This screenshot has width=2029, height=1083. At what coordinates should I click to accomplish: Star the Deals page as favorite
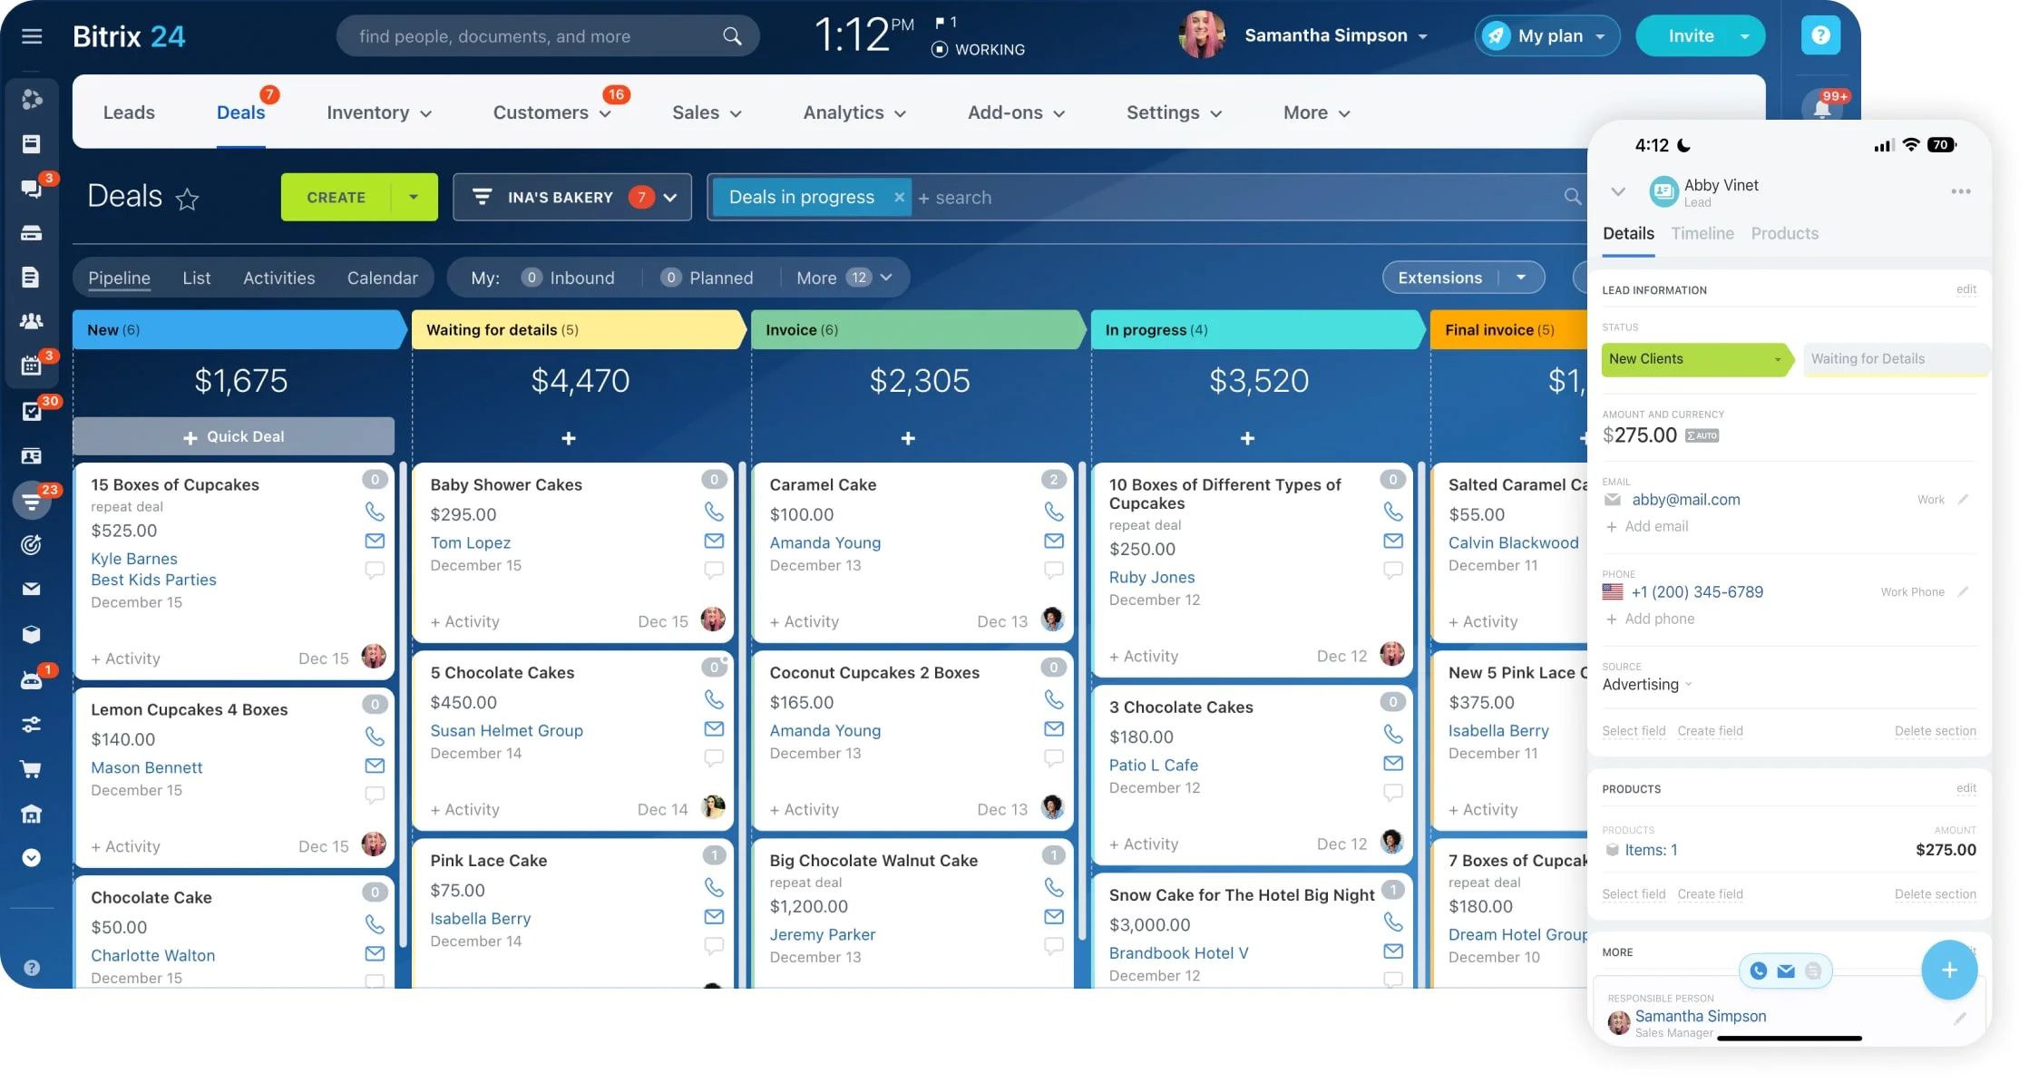click(187, 199)
